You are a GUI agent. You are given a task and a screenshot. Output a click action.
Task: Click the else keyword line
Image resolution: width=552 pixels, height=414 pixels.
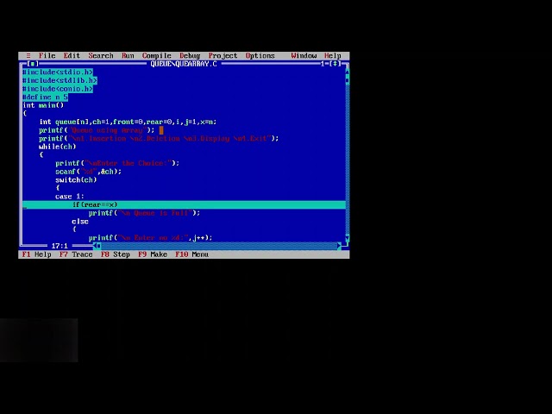point(80,221)
